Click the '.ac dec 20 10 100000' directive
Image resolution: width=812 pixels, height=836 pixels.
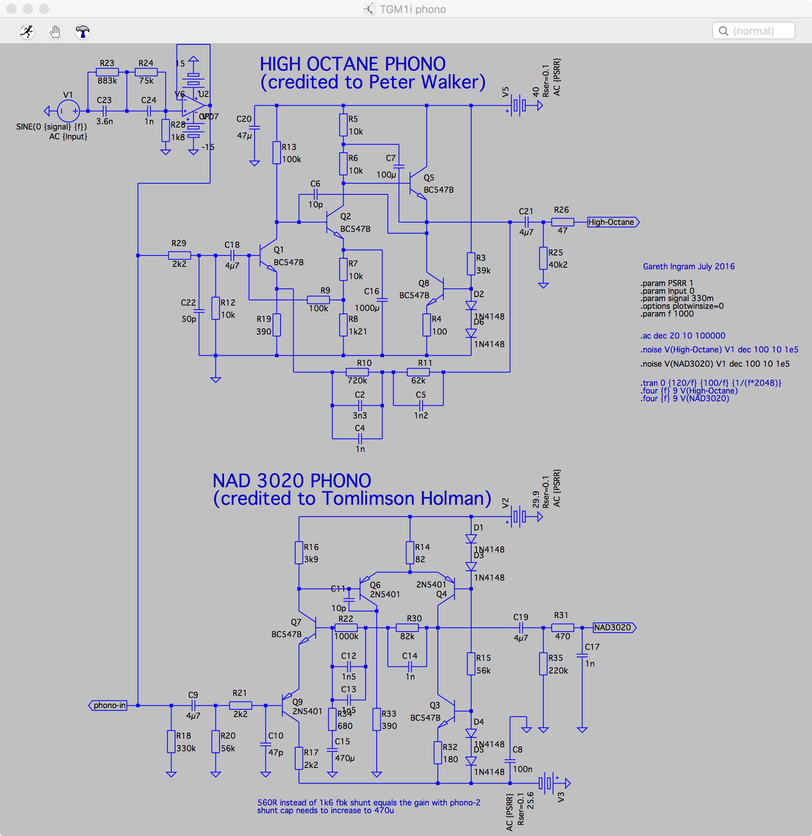[683, 336]
